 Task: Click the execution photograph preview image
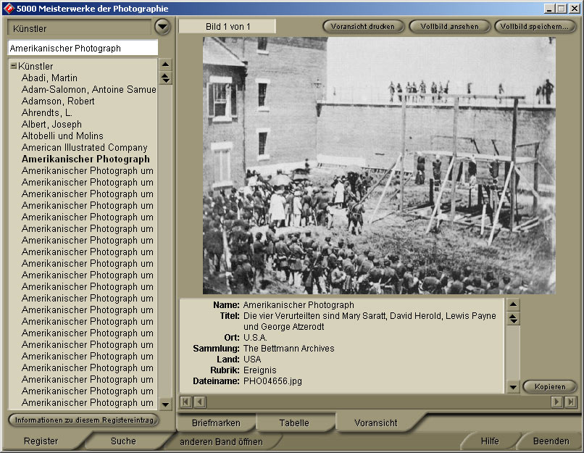tap(379, 165)
